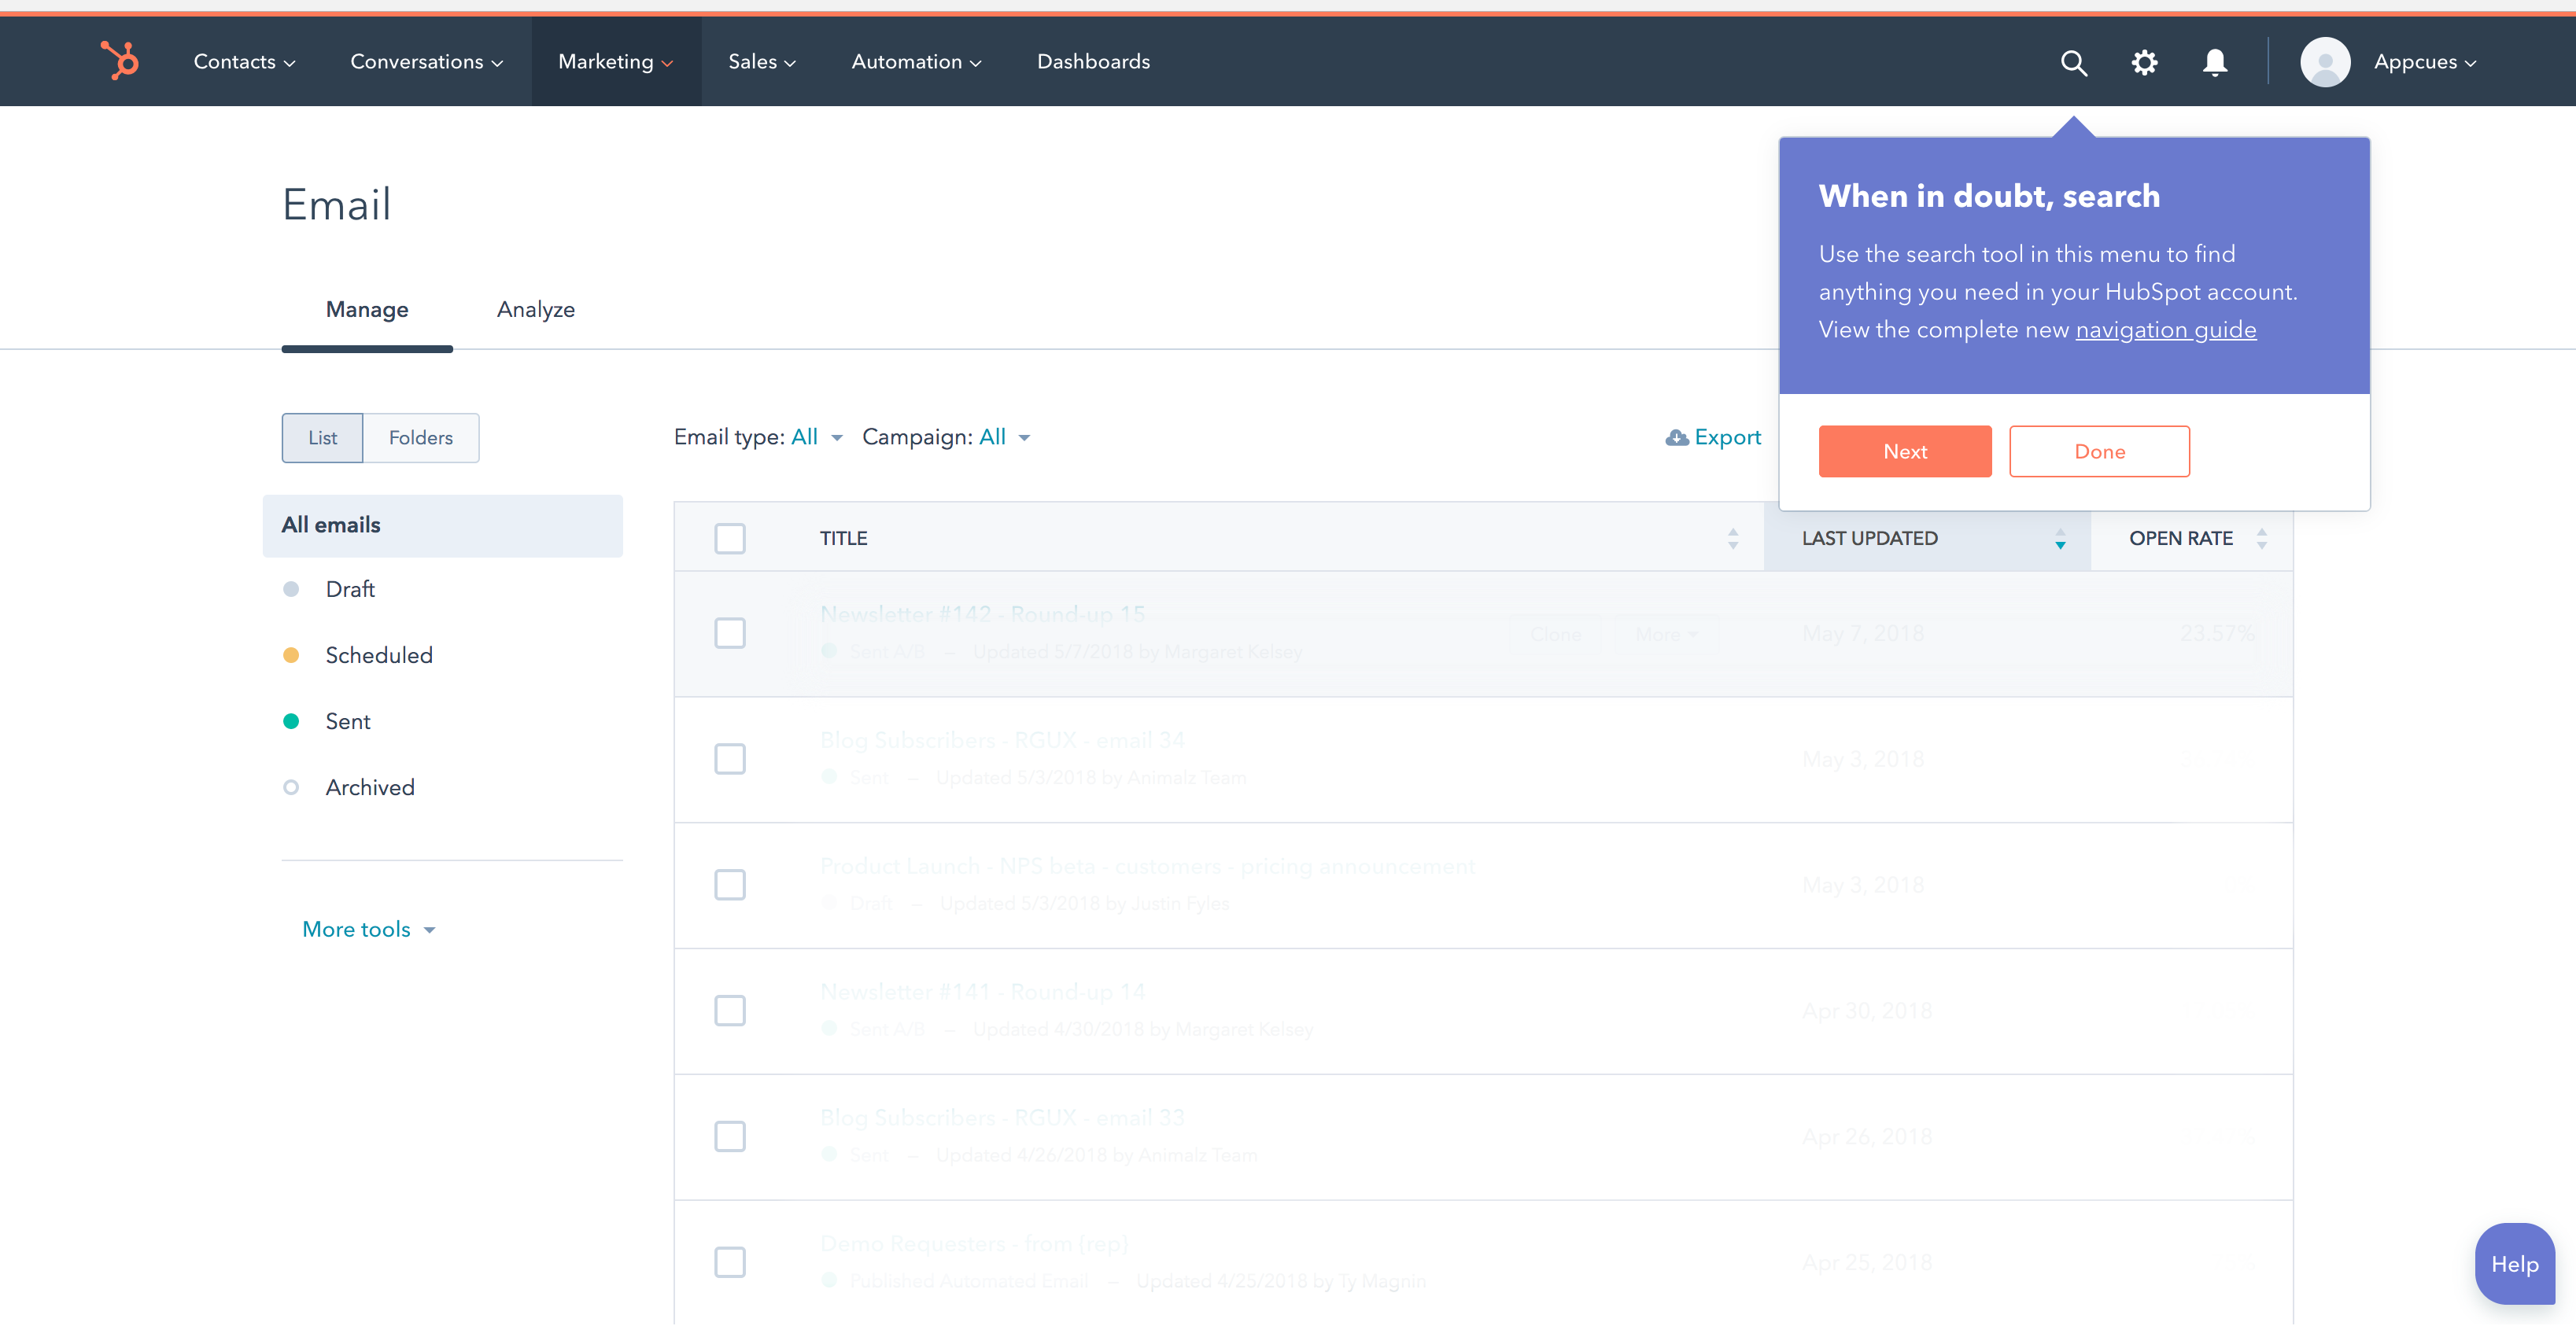Sort by Open Rate arrows
2576x1337 pixels.
pos(2261,539)
